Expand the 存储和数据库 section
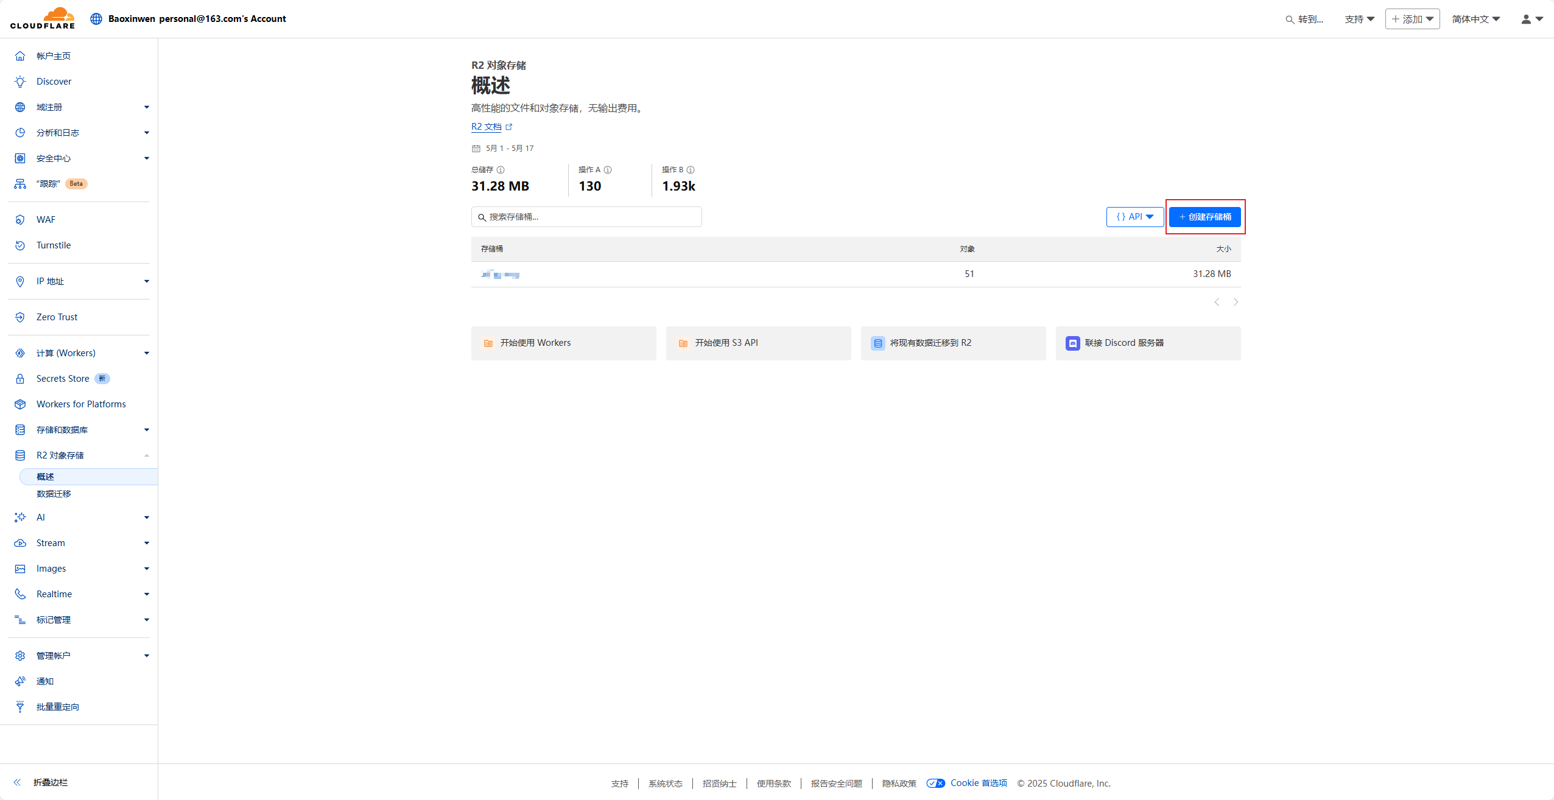This screenshot has height=800, width=1554. 147,430
